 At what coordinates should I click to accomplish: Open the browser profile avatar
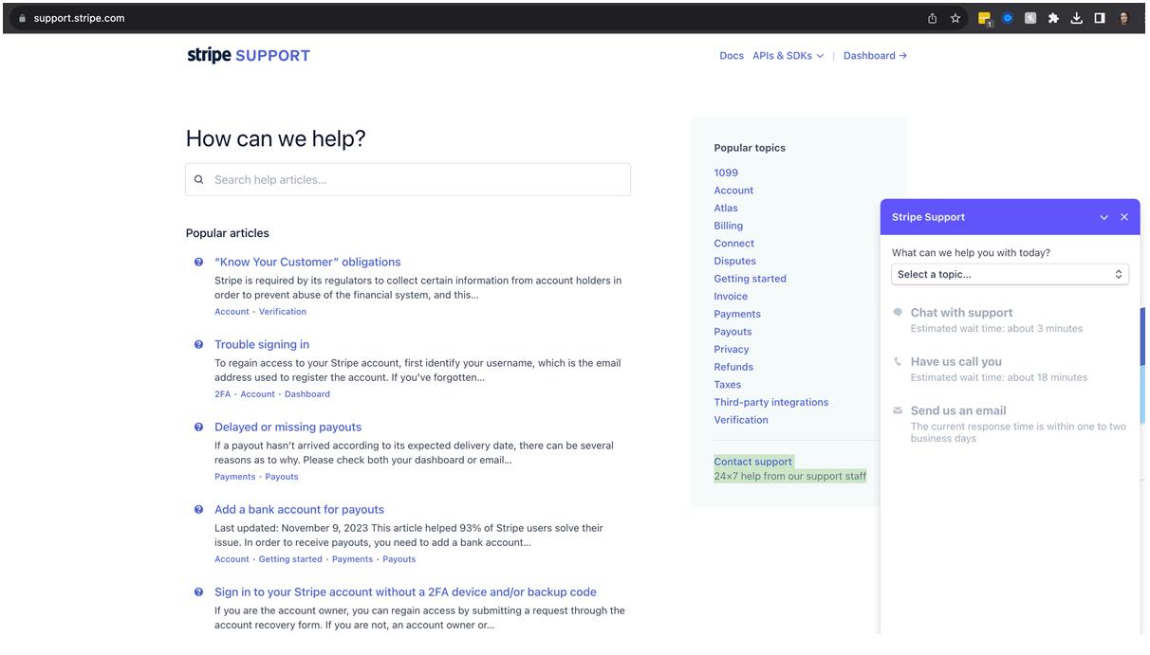tap(1124, 18)
